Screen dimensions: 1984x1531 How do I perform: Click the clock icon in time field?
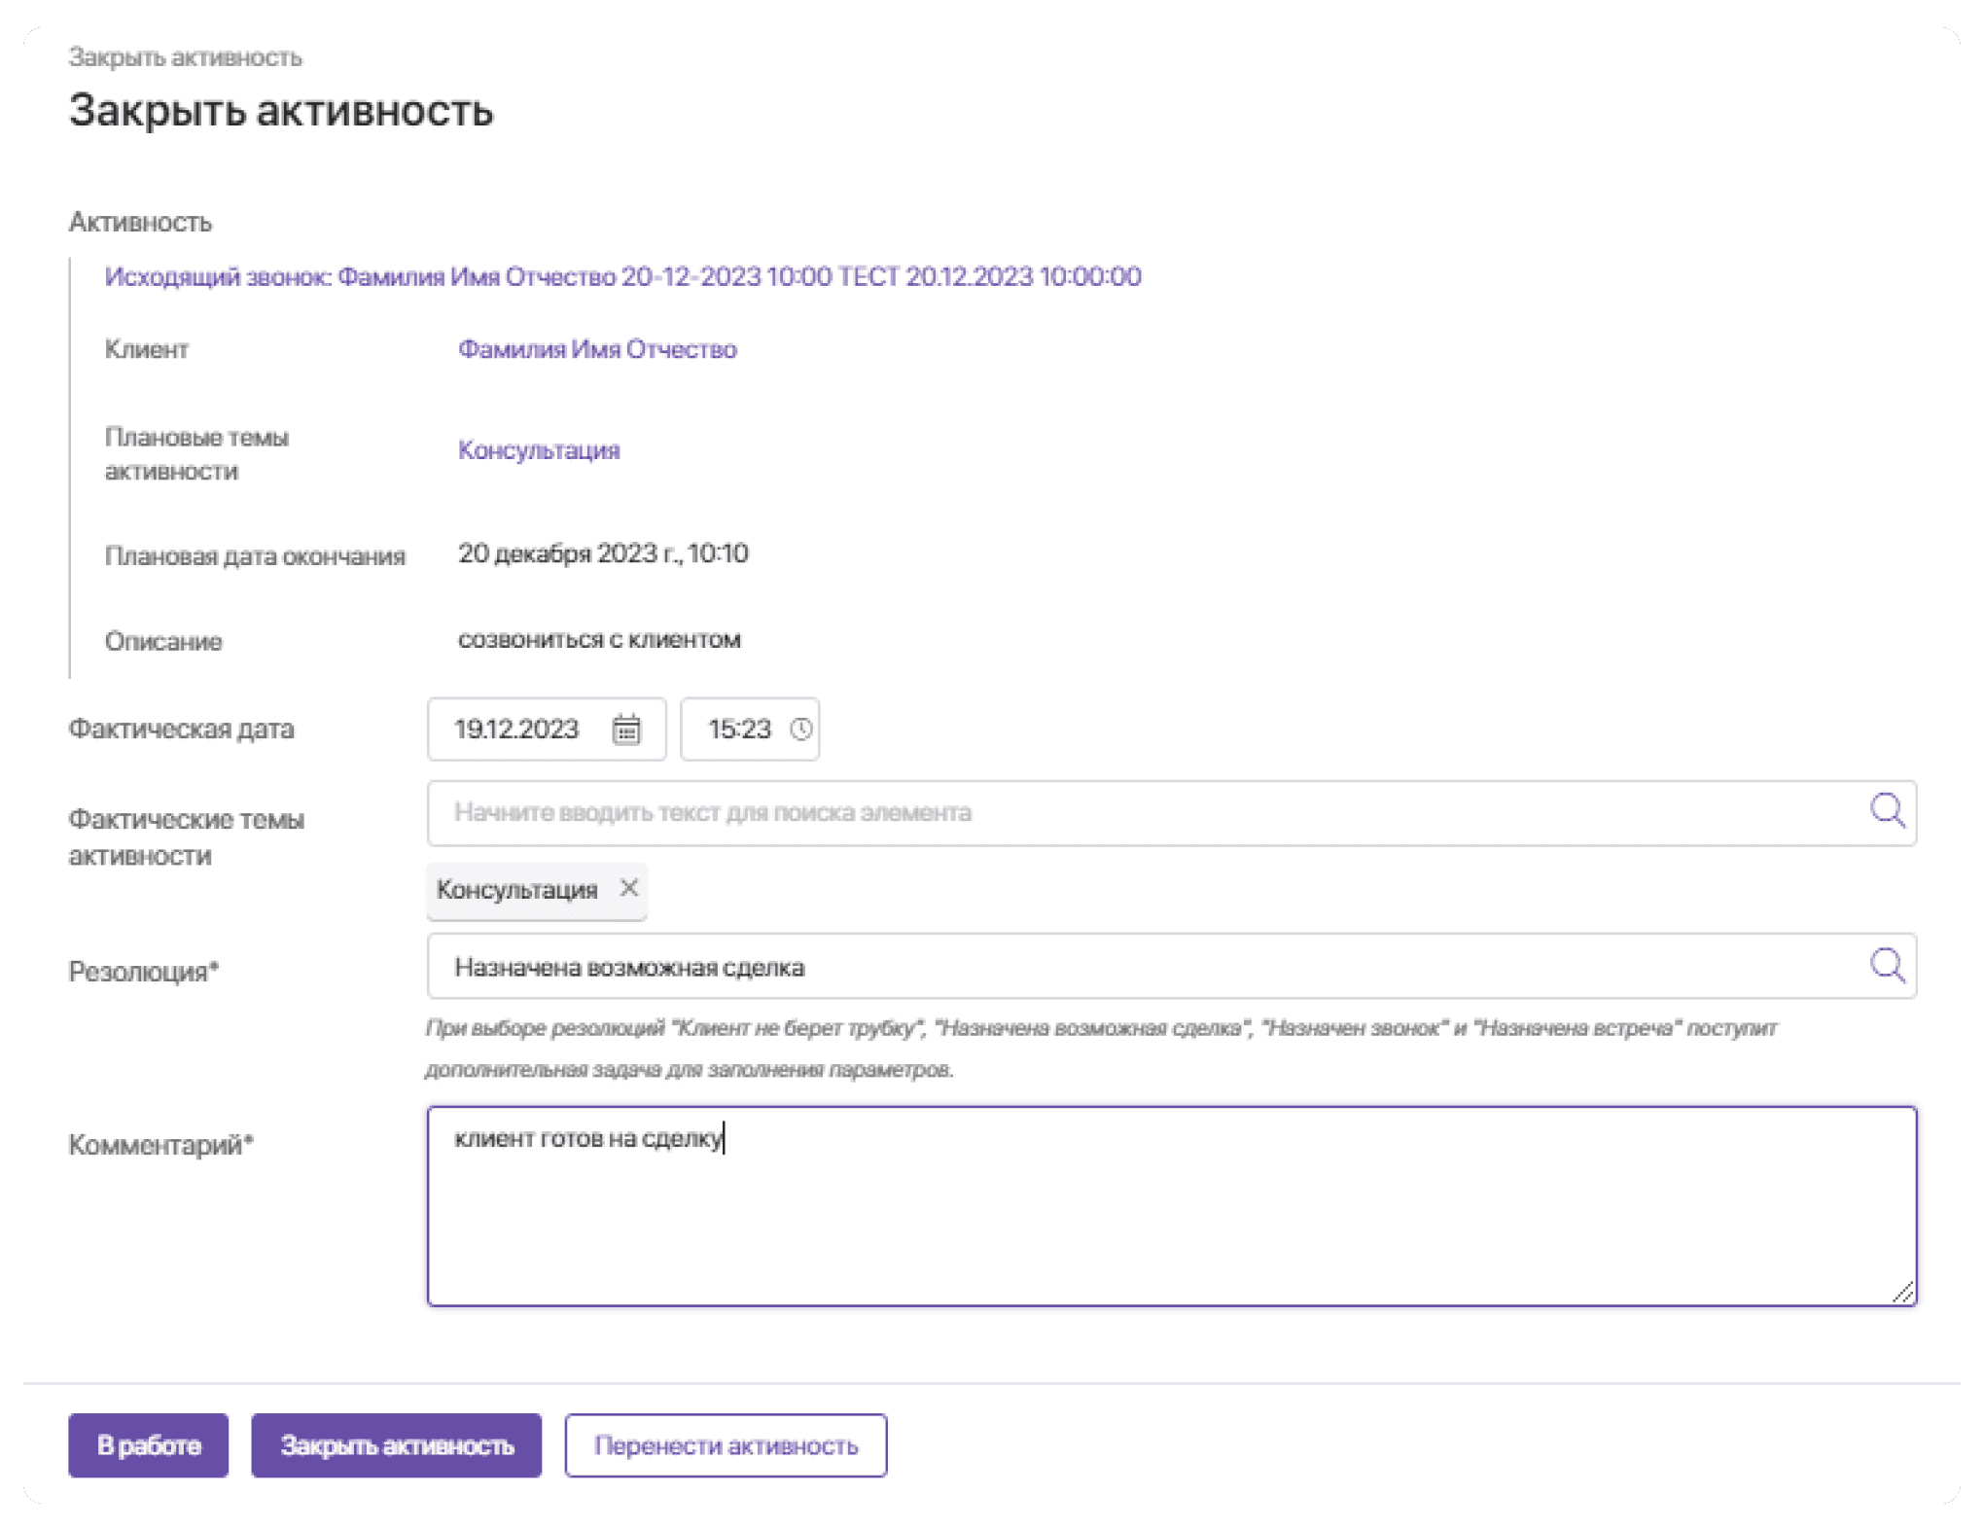(800, 729)
